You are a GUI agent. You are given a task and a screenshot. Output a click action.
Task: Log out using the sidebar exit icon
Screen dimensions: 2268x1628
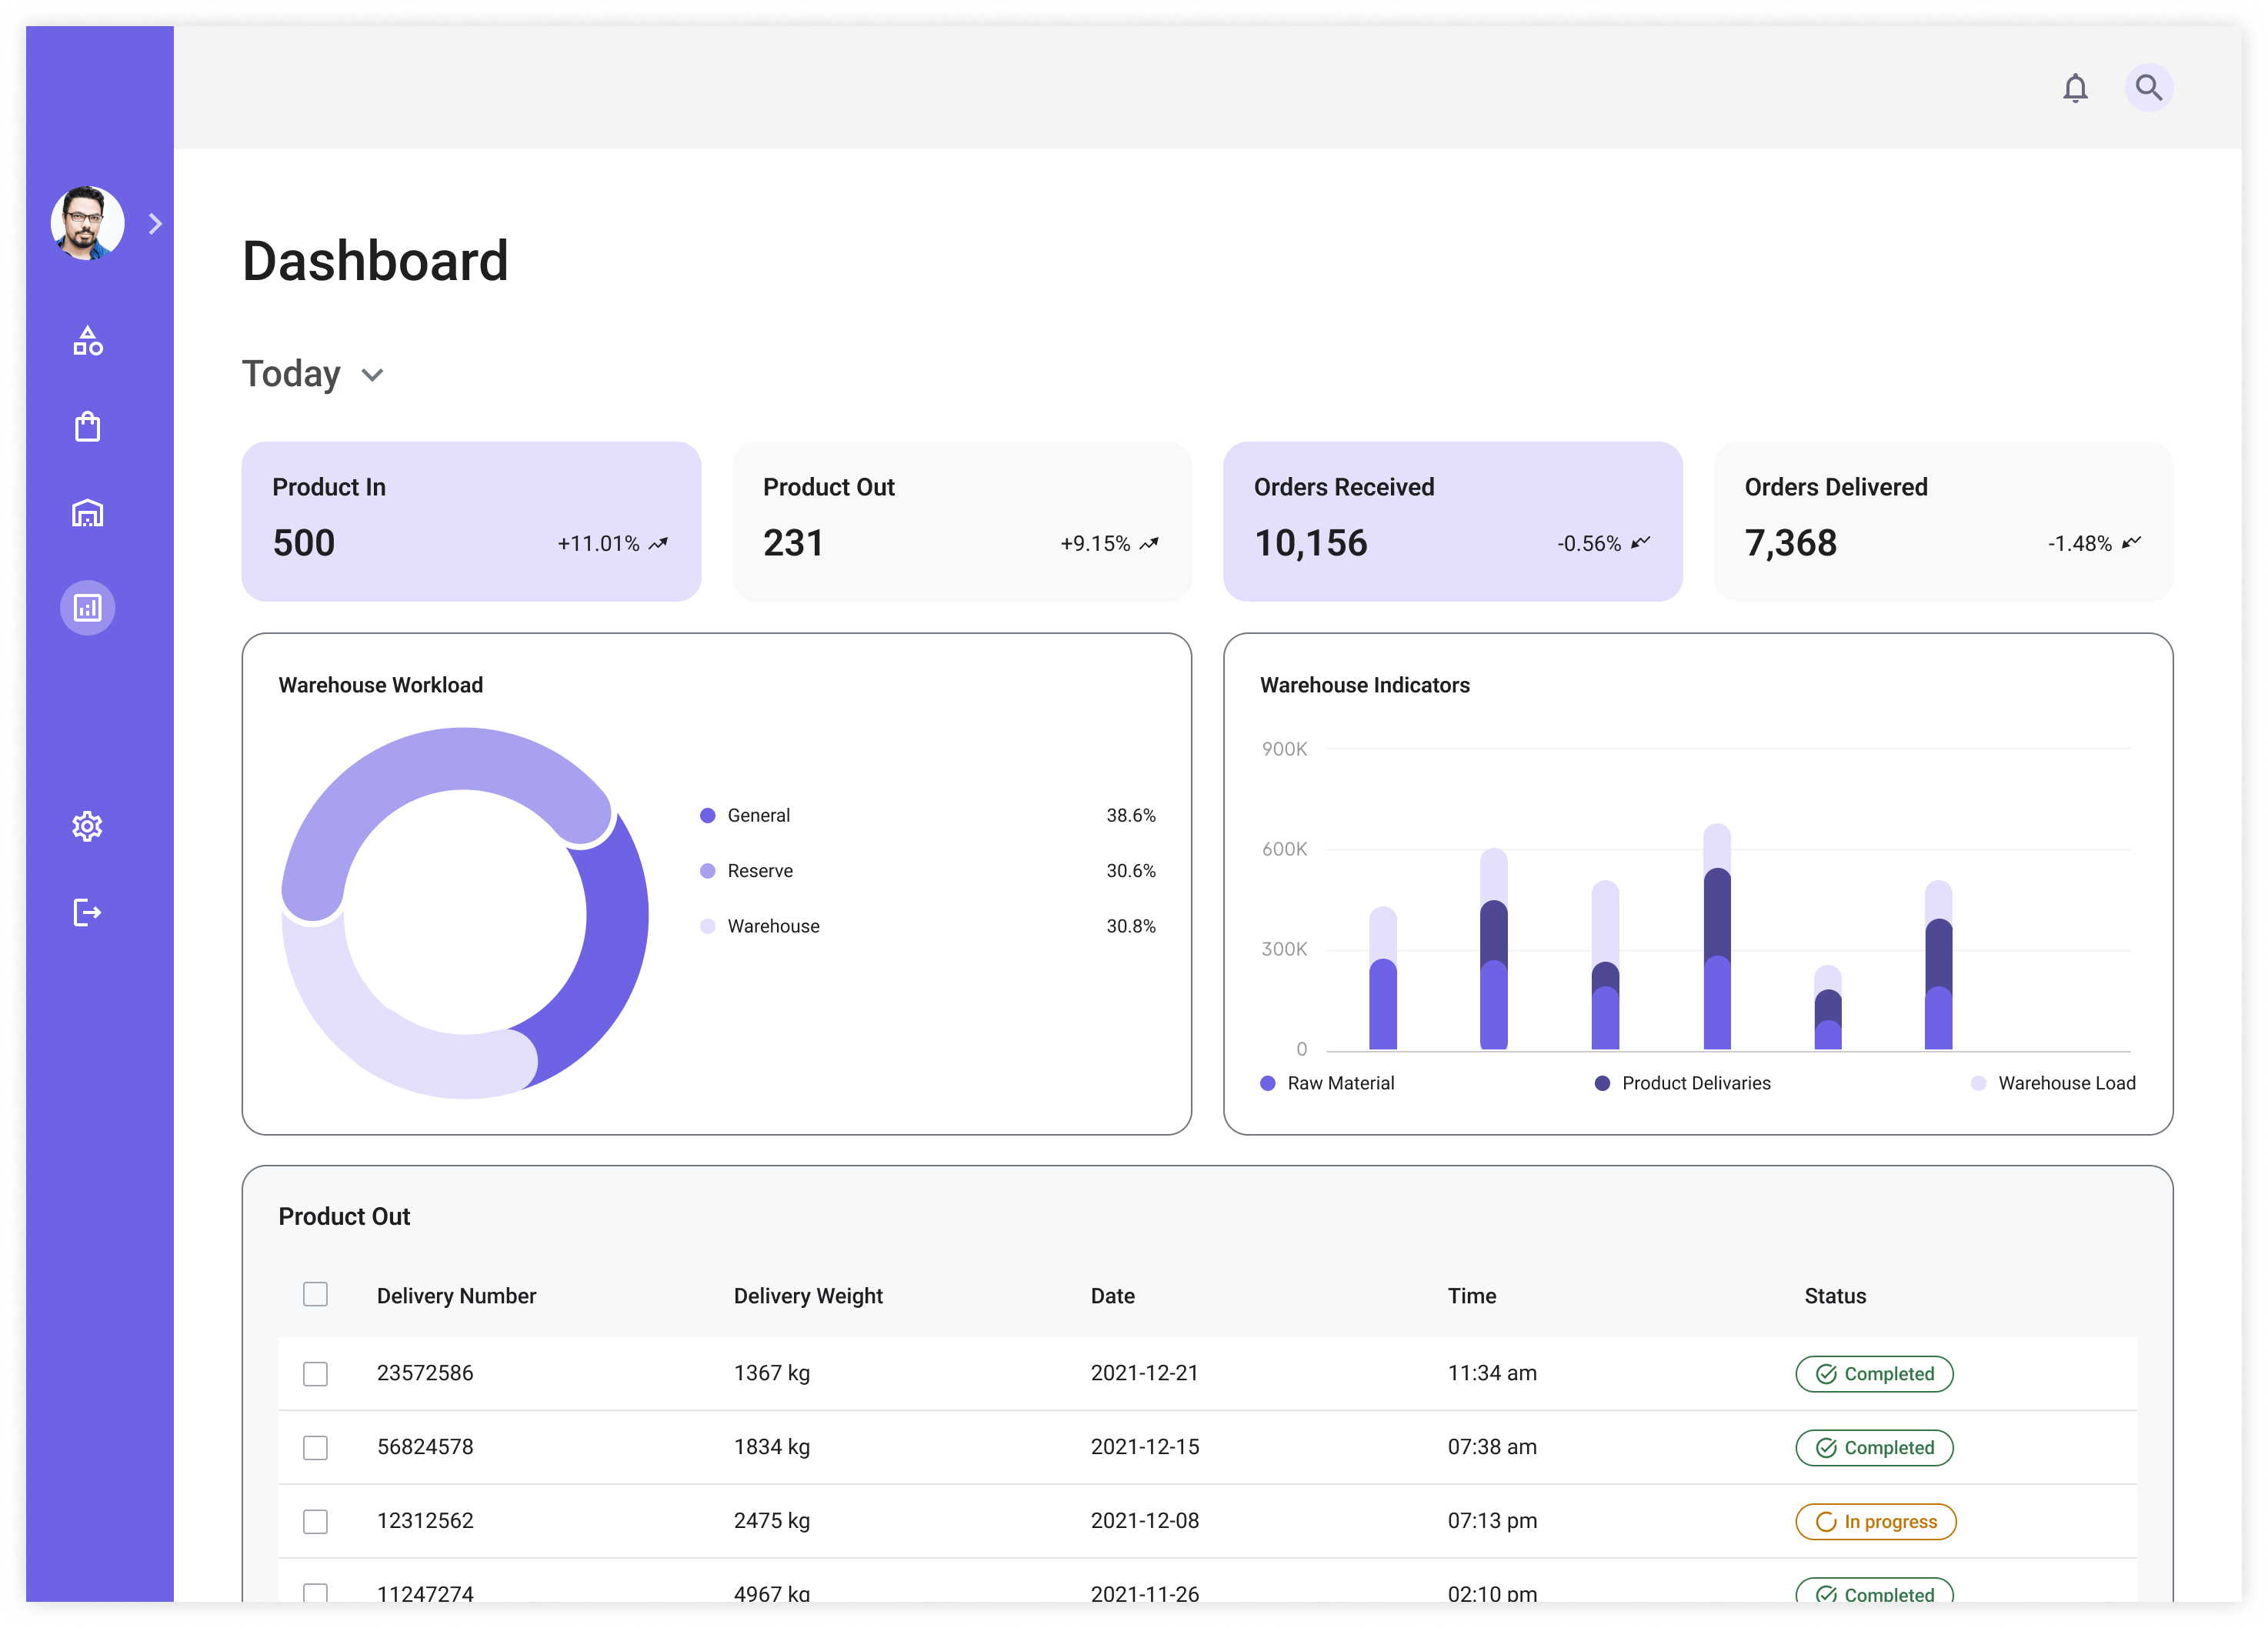(x=87, y=911)
